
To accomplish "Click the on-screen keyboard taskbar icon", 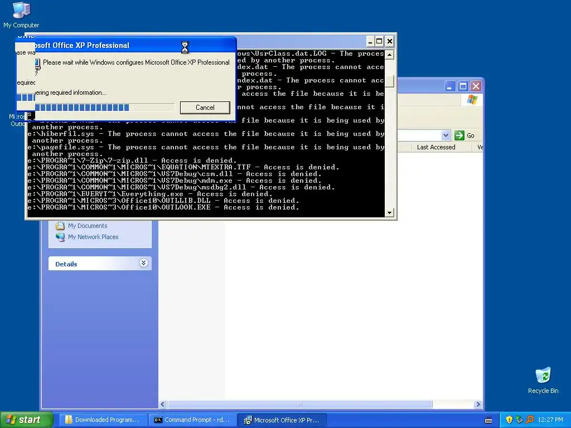I will (x=488, y=420).
